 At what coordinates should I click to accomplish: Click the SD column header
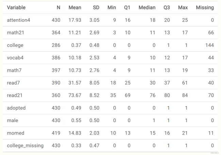pos(96,7)
